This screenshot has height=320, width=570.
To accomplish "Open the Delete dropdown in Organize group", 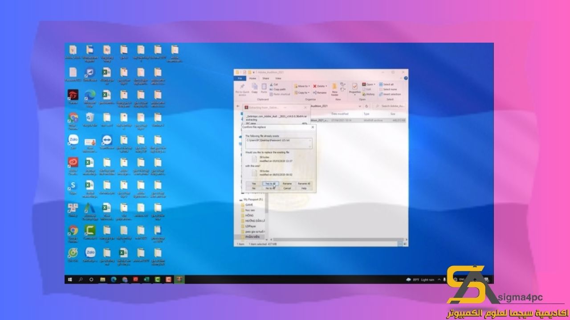I will [x=320, y=86].
